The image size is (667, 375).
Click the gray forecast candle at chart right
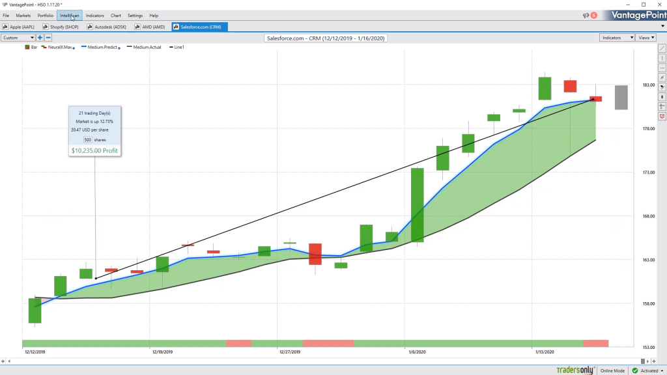621,98
